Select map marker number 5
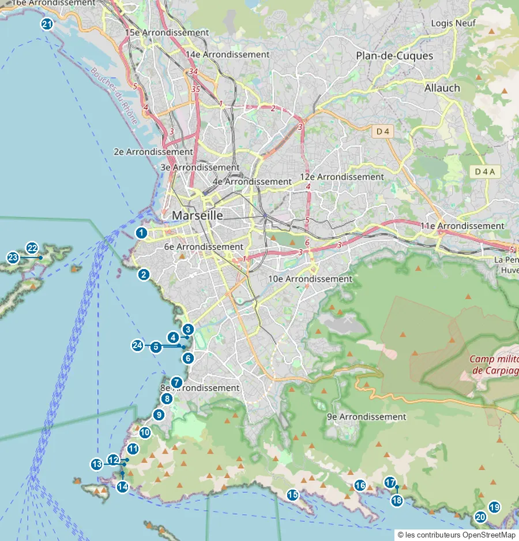 pos(156,347)
